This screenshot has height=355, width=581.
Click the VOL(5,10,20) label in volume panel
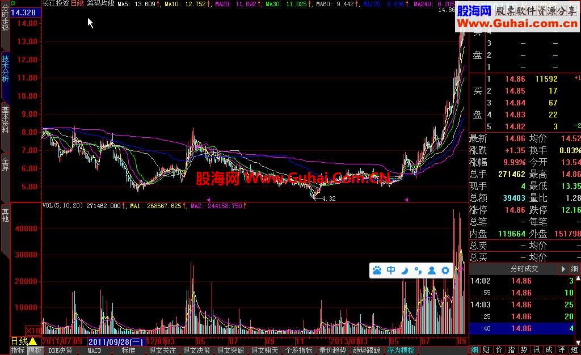tap(62, 205)
